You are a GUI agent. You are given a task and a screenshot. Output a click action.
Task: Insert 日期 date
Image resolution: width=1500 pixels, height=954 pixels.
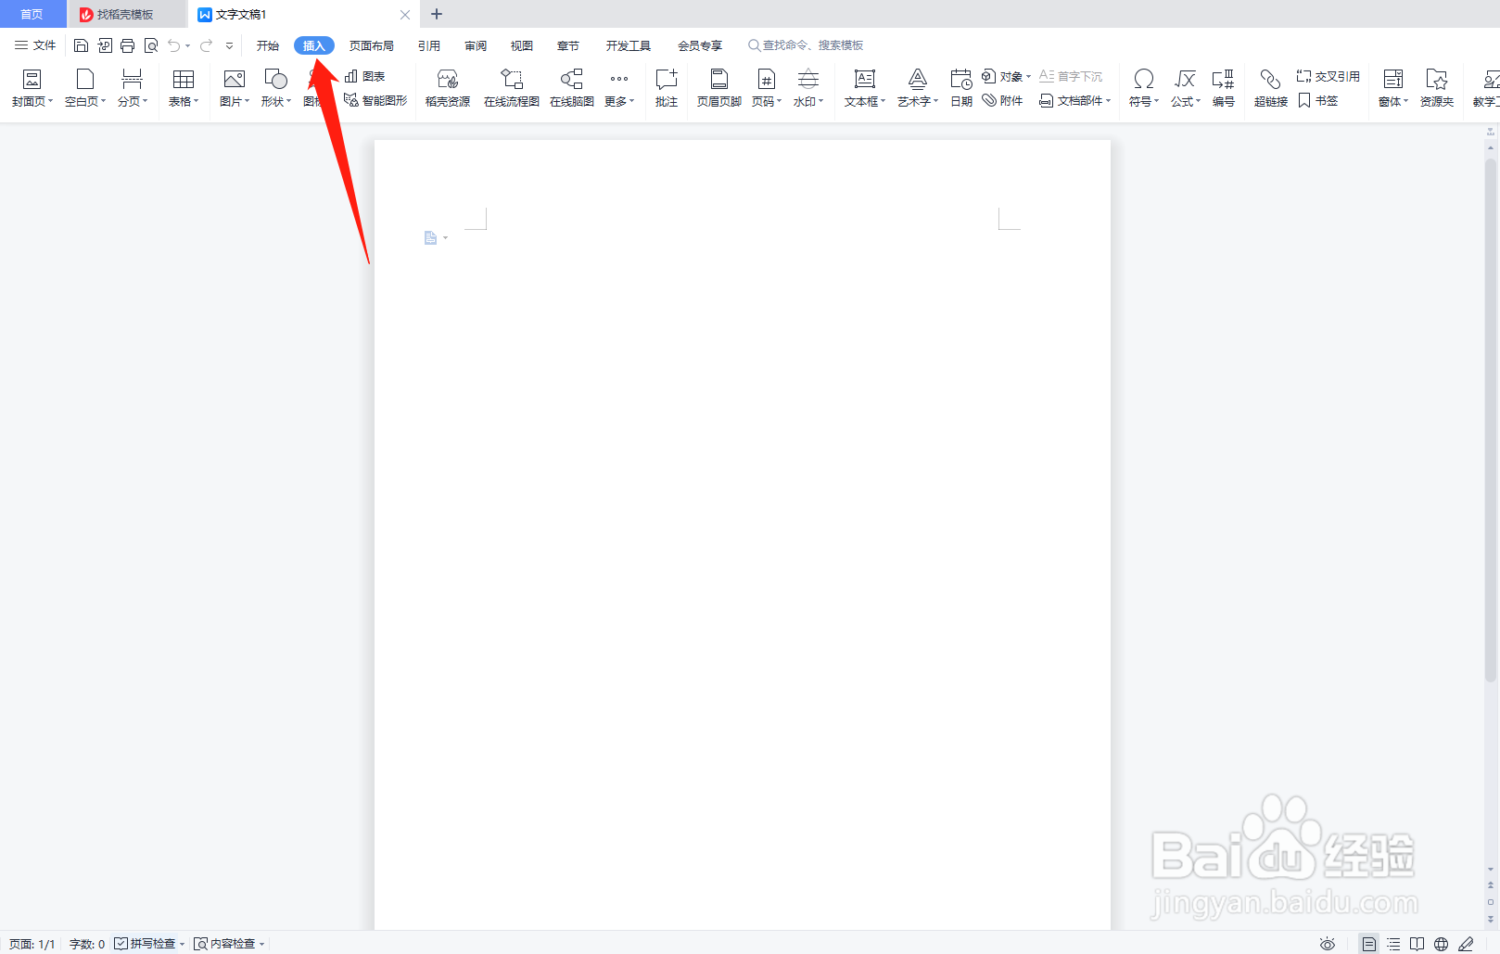click(961, 88)
